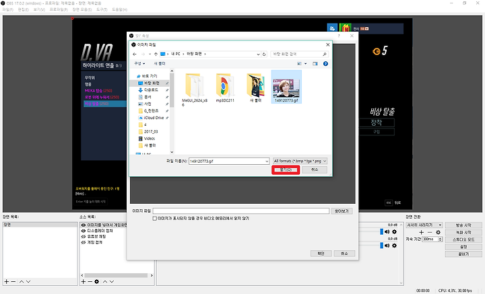Screen dimensions: 485x294
Task: Open view options dropdown arrow
Action: pos(306,64)
